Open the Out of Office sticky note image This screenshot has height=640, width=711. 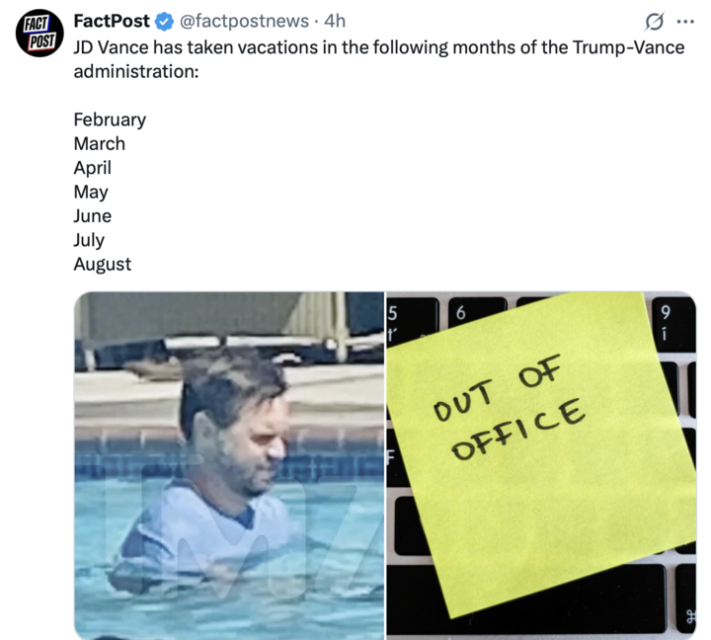pos(540,464)
